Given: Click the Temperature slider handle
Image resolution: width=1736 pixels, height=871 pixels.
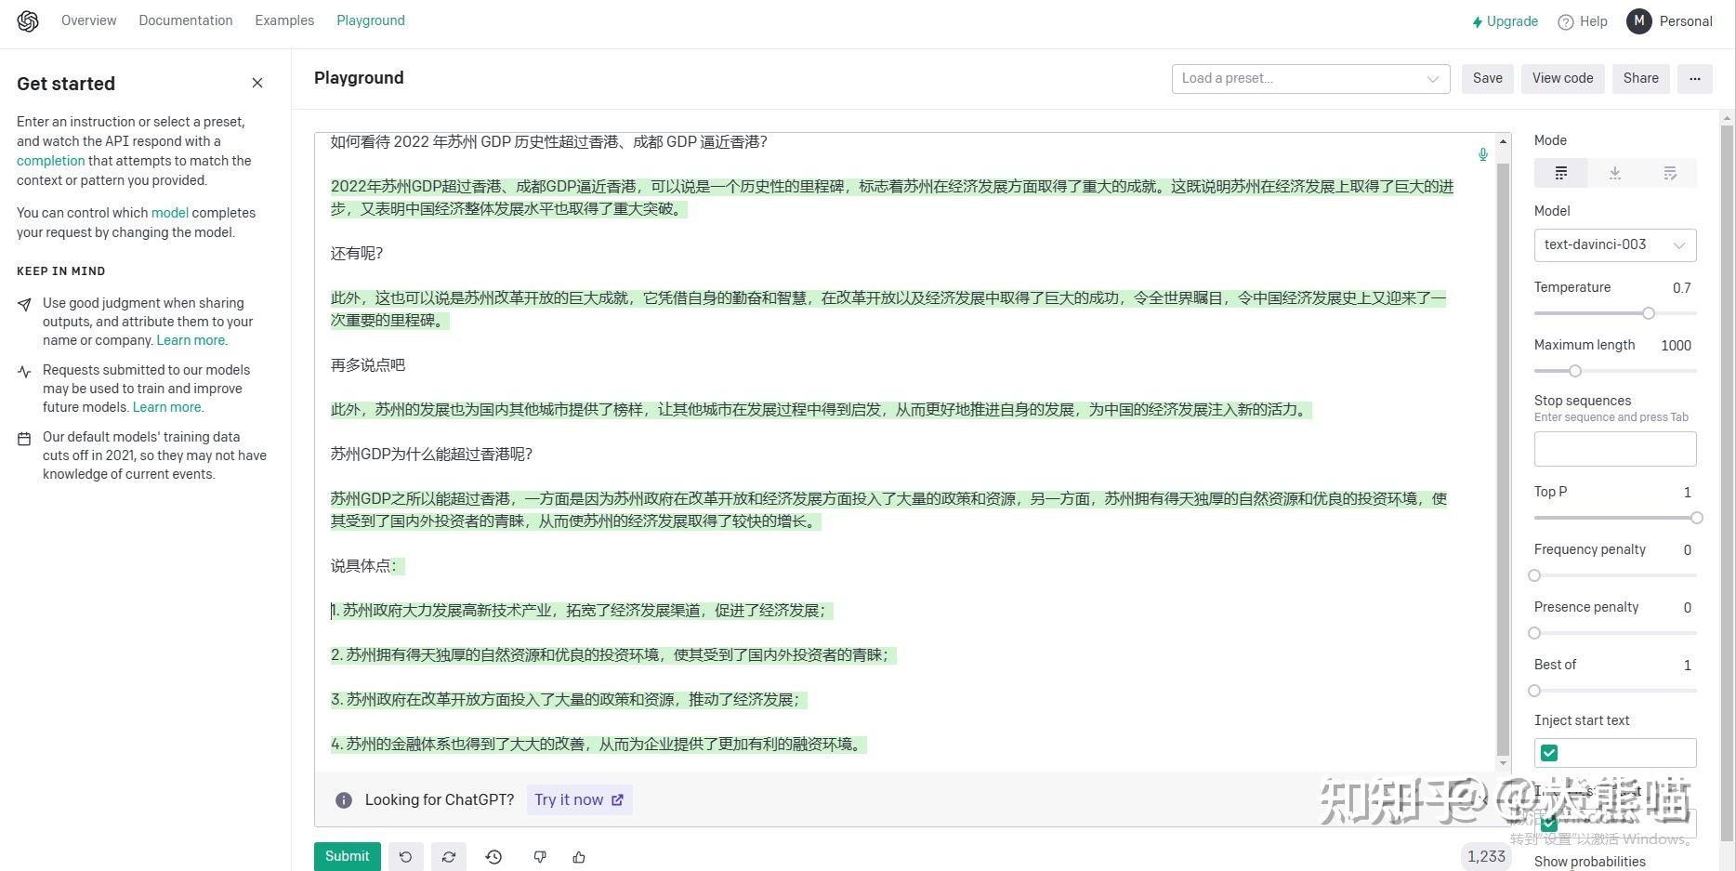Looking at the screenshot, I should 1648,313.
